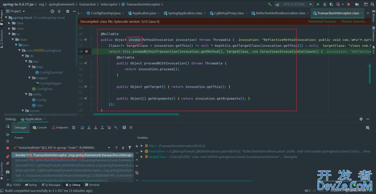The width and height of the screenshot is (376, 194).
Task: Collapse the dao folder
Action: tap(26, 62)
